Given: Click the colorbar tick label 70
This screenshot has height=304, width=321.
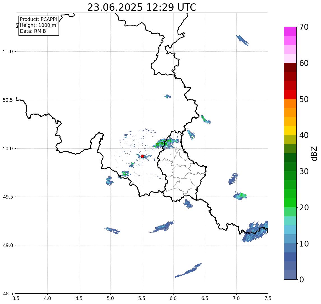Looking at the screenshot, I should point(304,27).
